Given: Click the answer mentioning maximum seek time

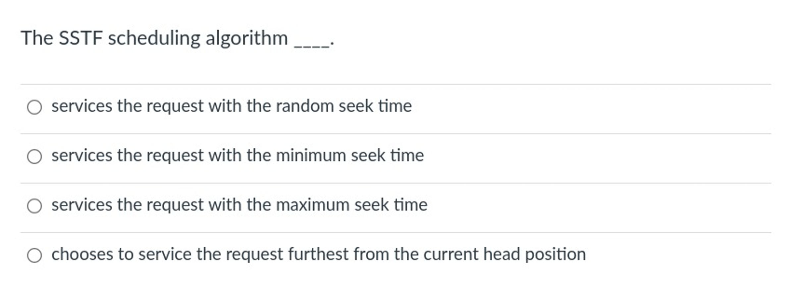Looking at the screenshot, I should point(238,205).
